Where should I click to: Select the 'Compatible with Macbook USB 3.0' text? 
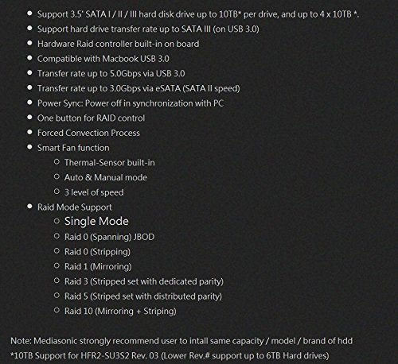103,59
